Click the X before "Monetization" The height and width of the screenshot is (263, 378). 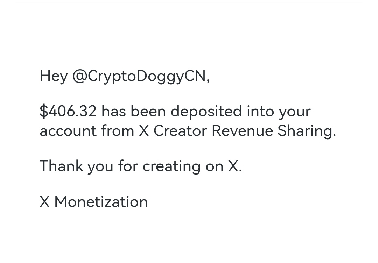44,202
